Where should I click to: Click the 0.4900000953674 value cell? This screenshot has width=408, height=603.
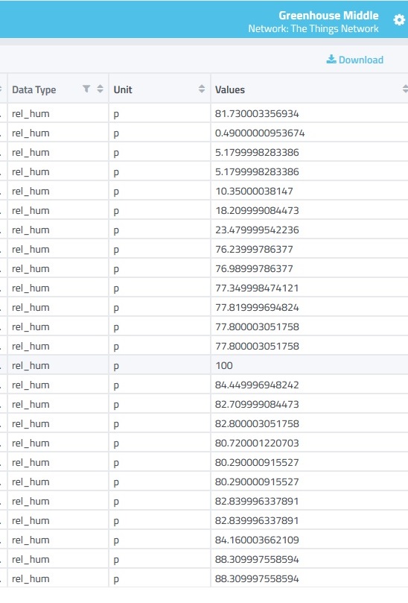pyautogui.click(x=260, y=133)
